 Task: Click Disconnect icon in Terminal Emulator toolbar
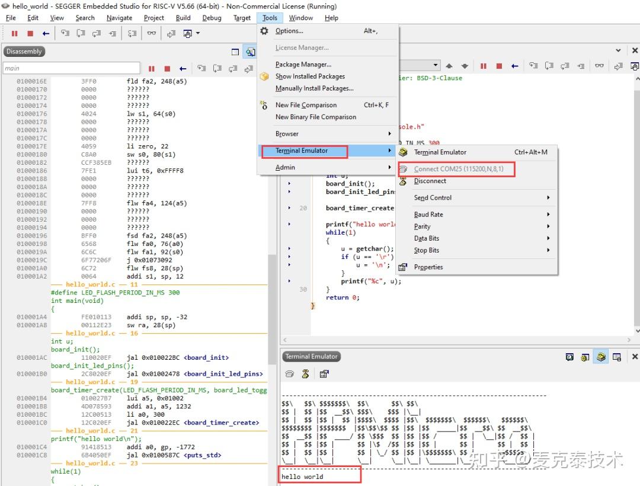(x=305, y=374)
